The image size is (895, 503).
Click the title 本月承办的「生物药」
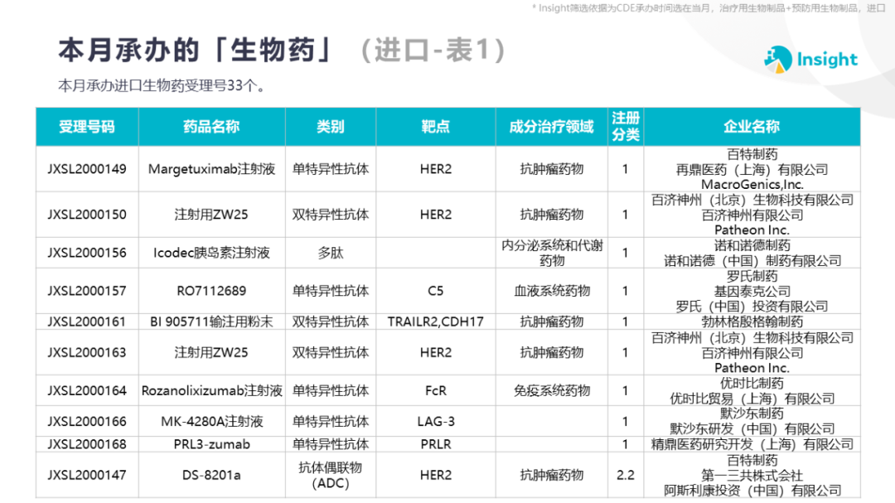(x=196, y=51)
